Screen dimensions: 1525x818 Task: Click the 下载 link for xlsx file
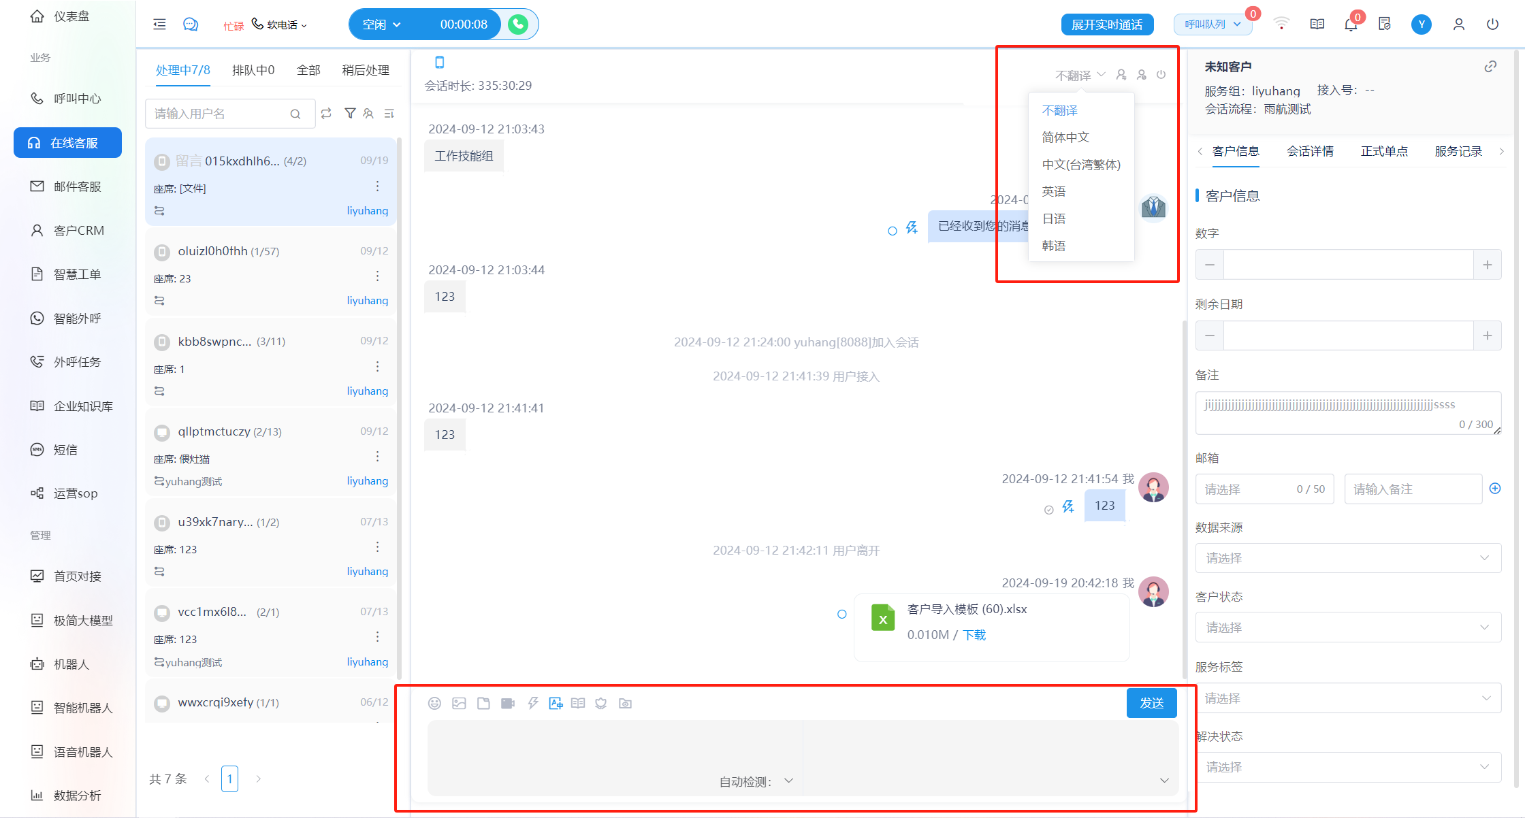[974, 635]
